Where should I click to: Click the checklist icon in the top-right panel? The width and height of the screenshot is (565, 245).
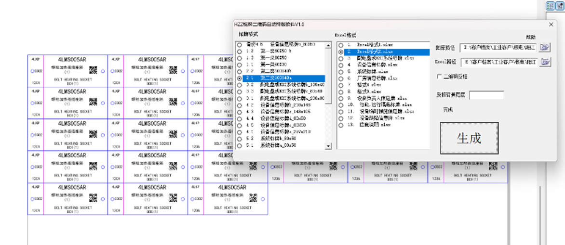click(550, 6)
